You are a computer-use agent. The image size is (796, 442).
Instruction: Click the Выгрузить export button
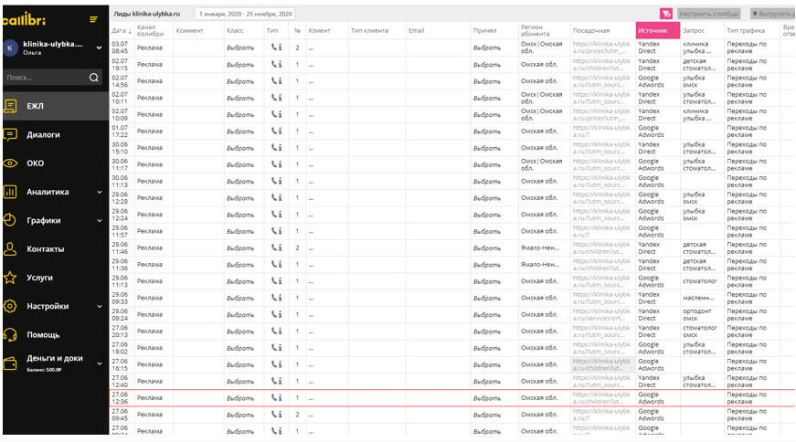coord(771,14)
